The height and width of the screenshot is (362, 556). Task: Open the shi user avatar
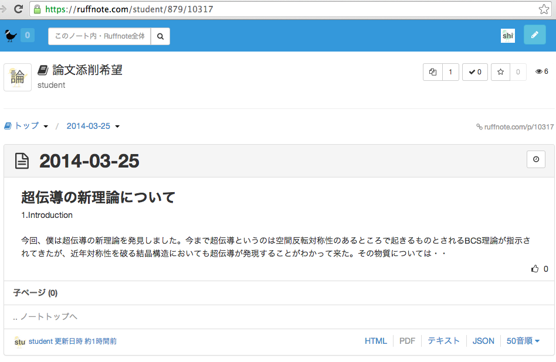point(507,36)
